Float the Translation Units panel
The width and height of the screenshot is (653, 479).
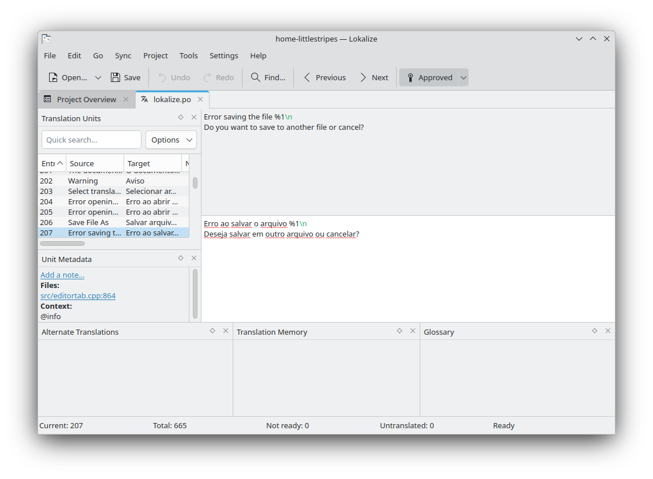181,117
